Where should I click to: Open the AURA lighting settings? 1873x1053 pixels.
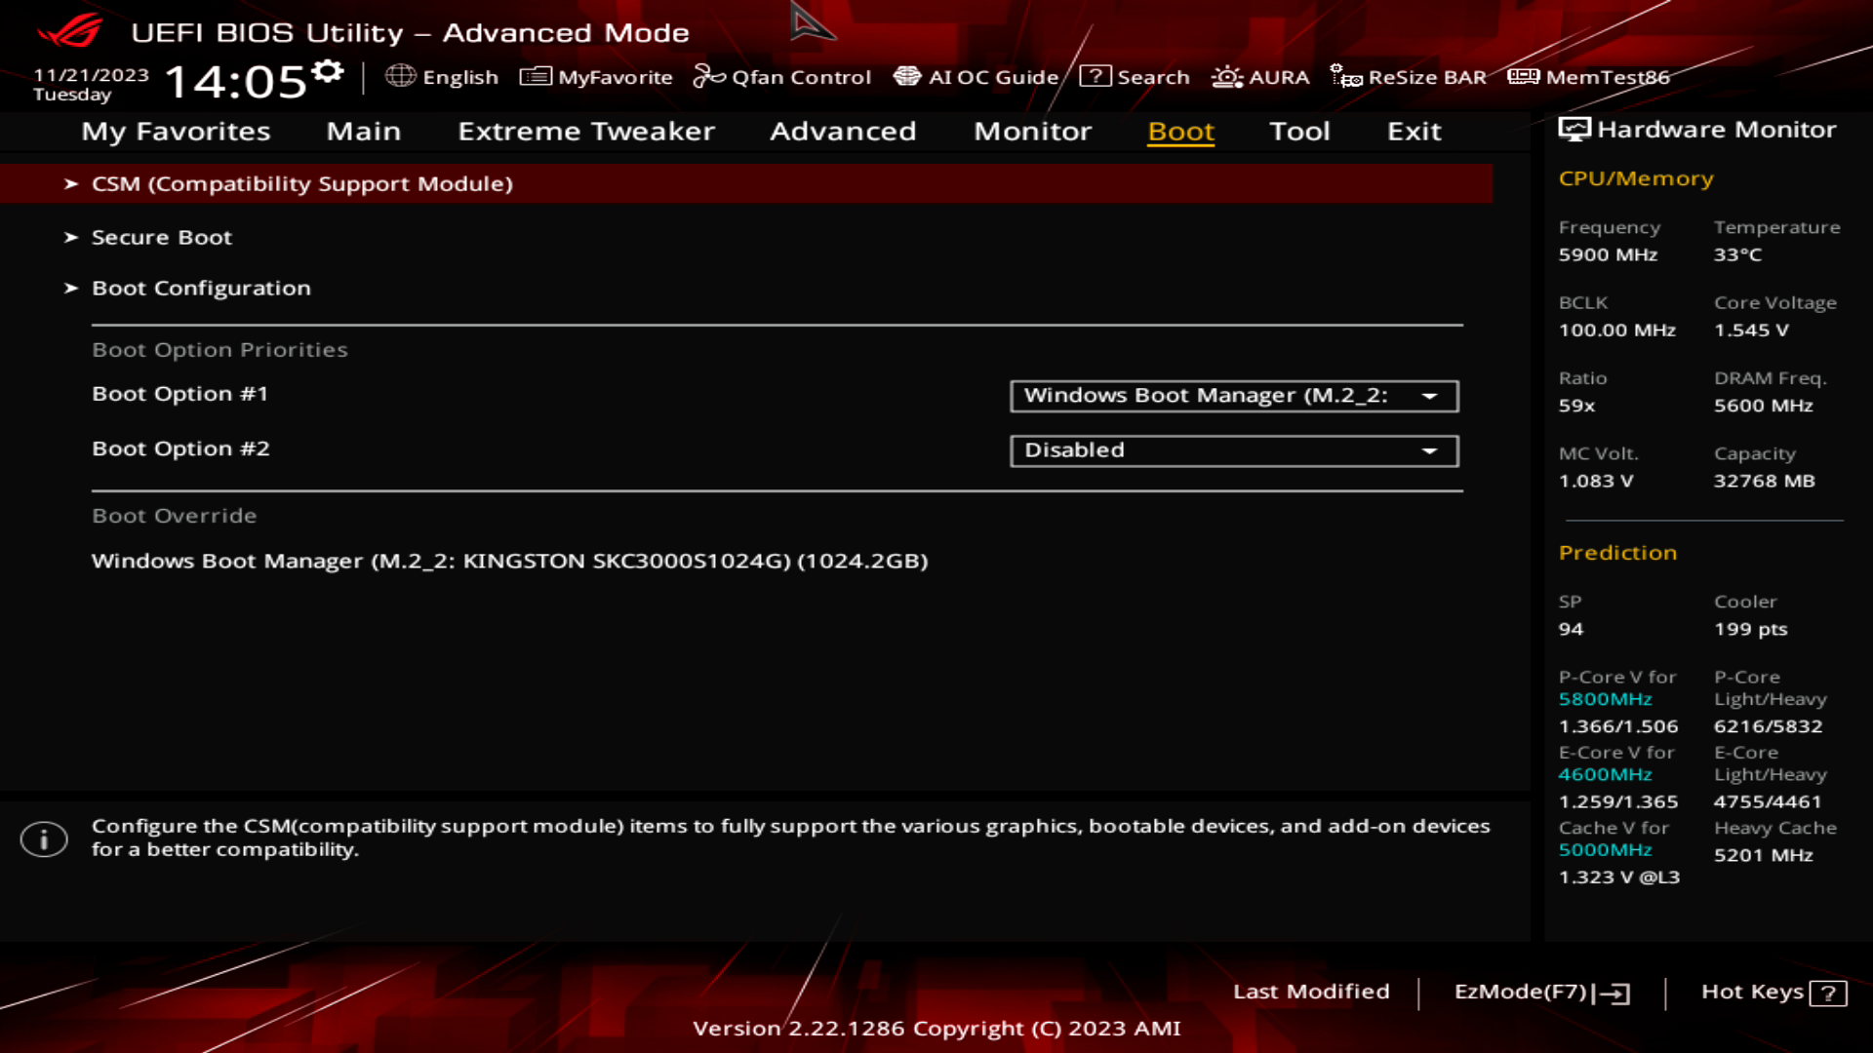1260,77
